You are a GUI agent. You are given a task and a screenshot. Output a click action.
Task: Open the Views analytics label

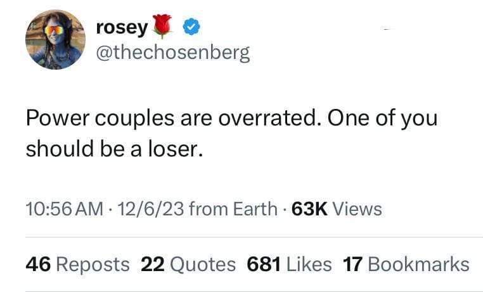357,208
